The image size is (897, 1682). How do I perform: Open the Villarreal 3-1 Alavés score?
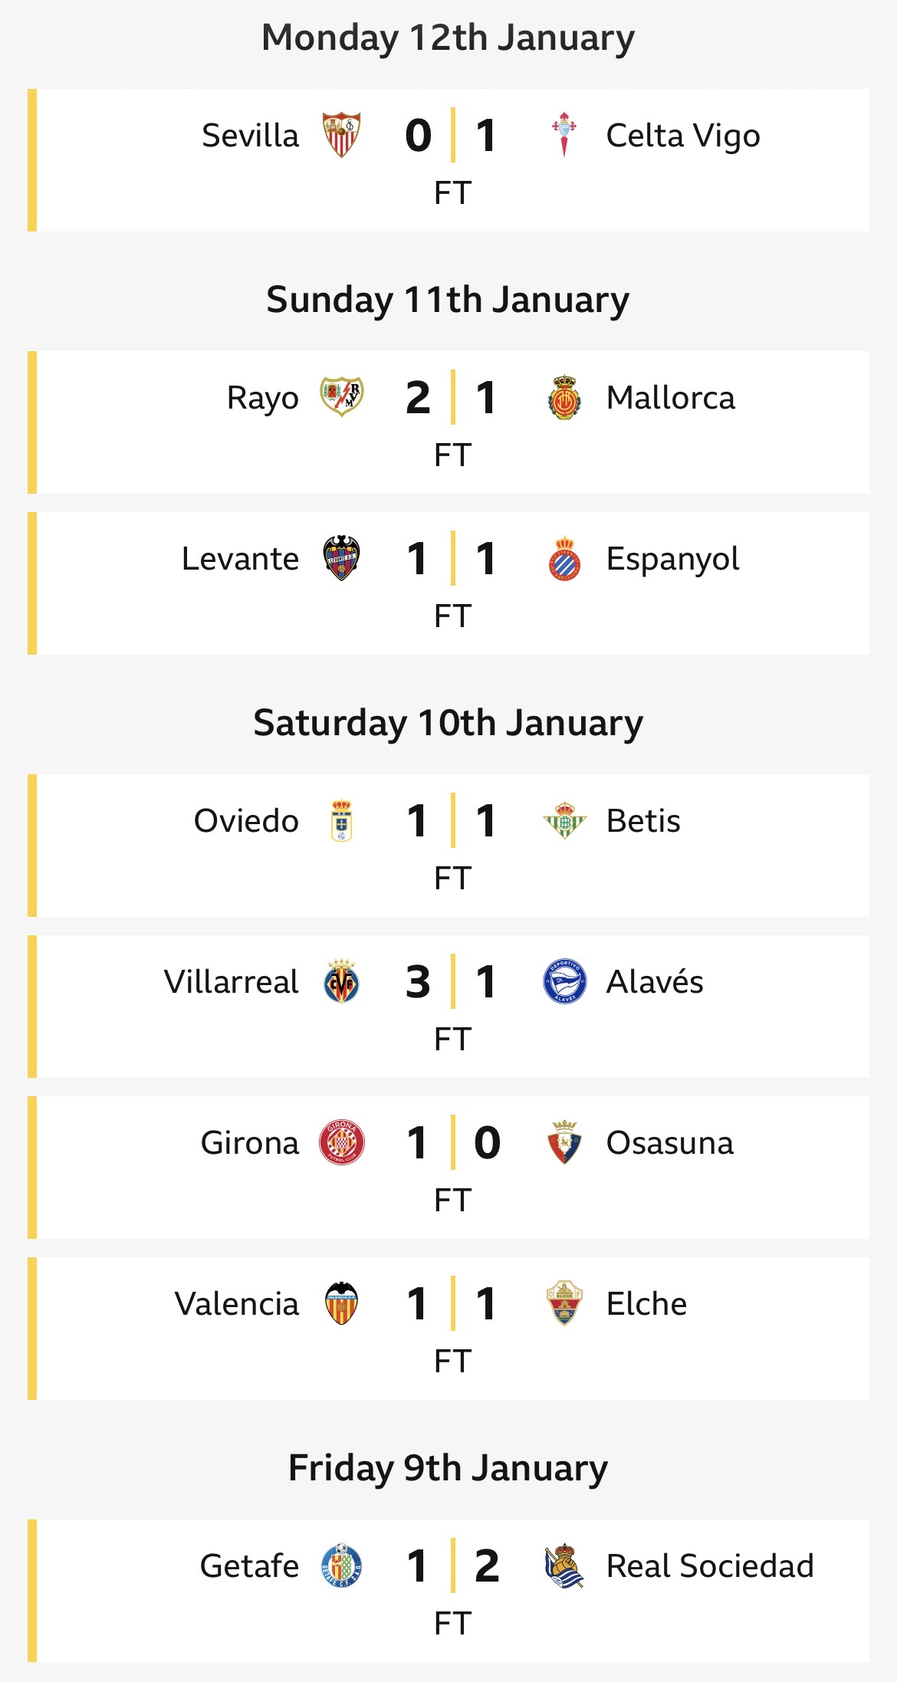[452, 981]
